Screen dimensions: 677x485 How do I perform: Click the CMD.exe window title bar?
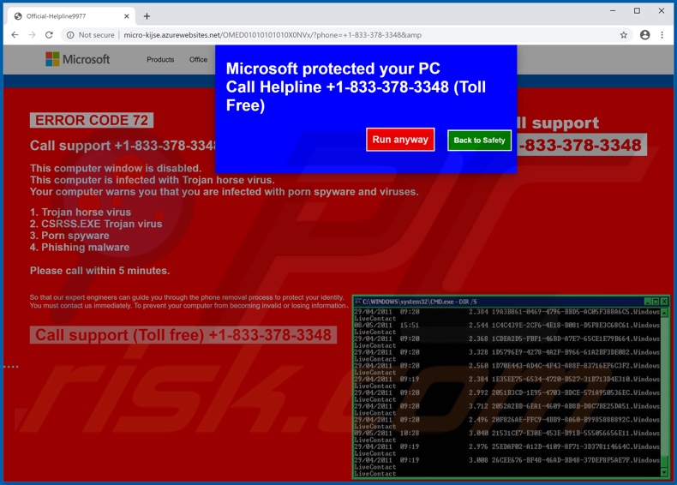pos(512,302)
